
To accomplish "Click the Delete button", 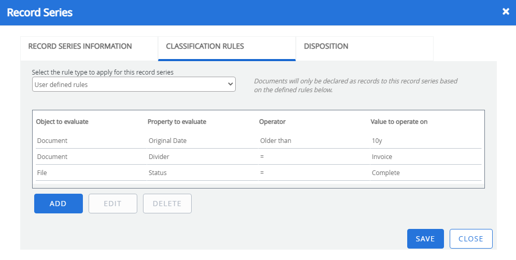I will click(x=167, y=204).
